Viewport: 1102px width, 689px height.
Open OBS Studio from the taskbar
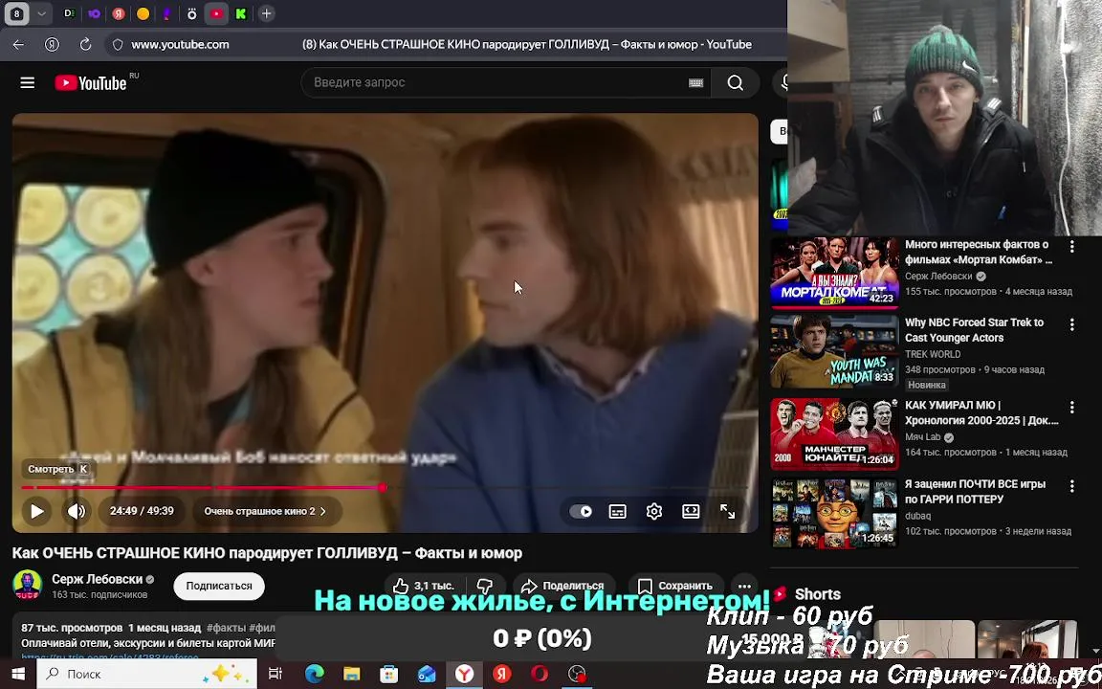[x=576, y=675]
